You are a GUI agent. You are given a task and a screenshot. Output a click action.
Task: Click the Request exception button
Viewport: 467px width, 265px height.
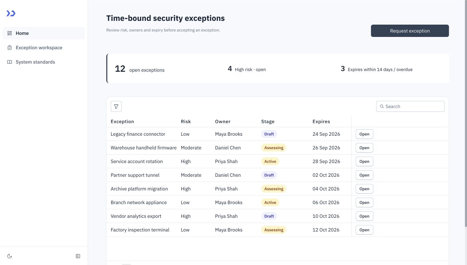[410, 31]
